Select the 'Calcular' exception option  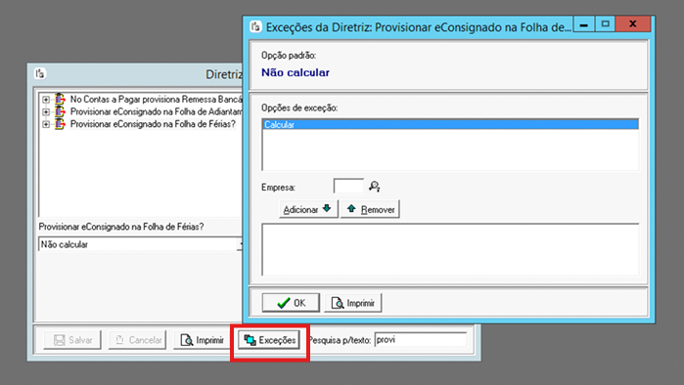(450, 124)
